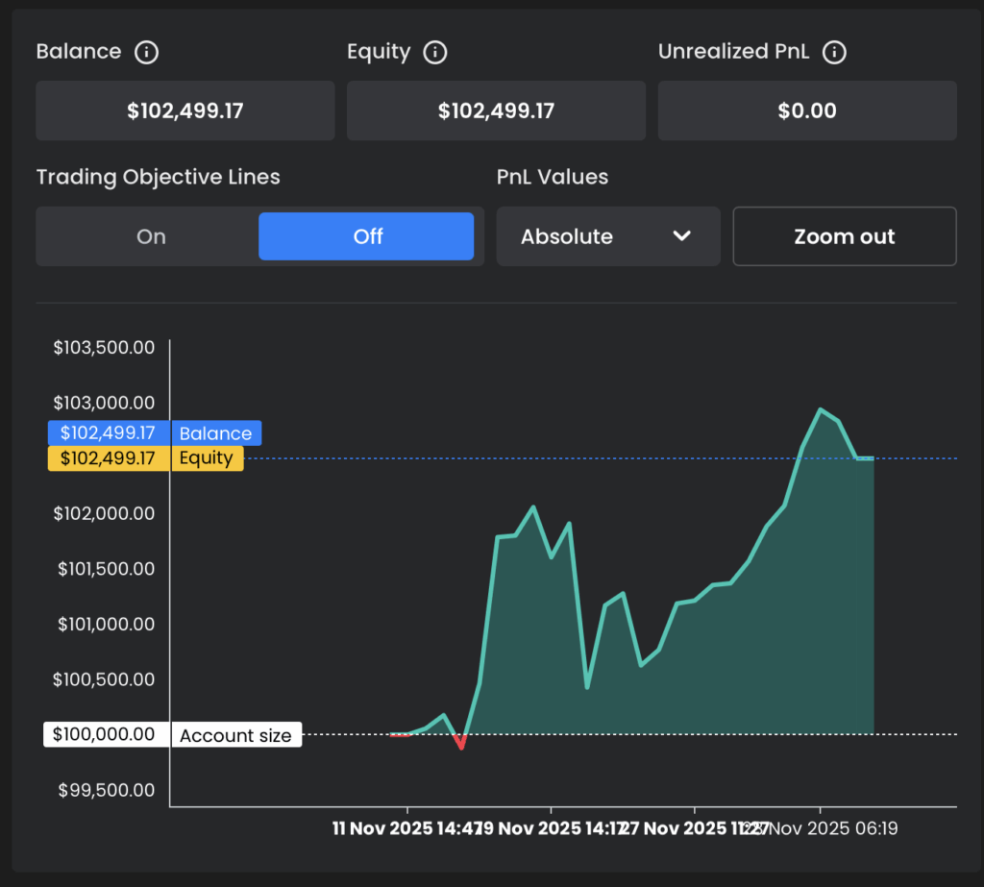Click the red dip below account size
The height and width of the screenshot is (887, 984).
click(461, 746)
